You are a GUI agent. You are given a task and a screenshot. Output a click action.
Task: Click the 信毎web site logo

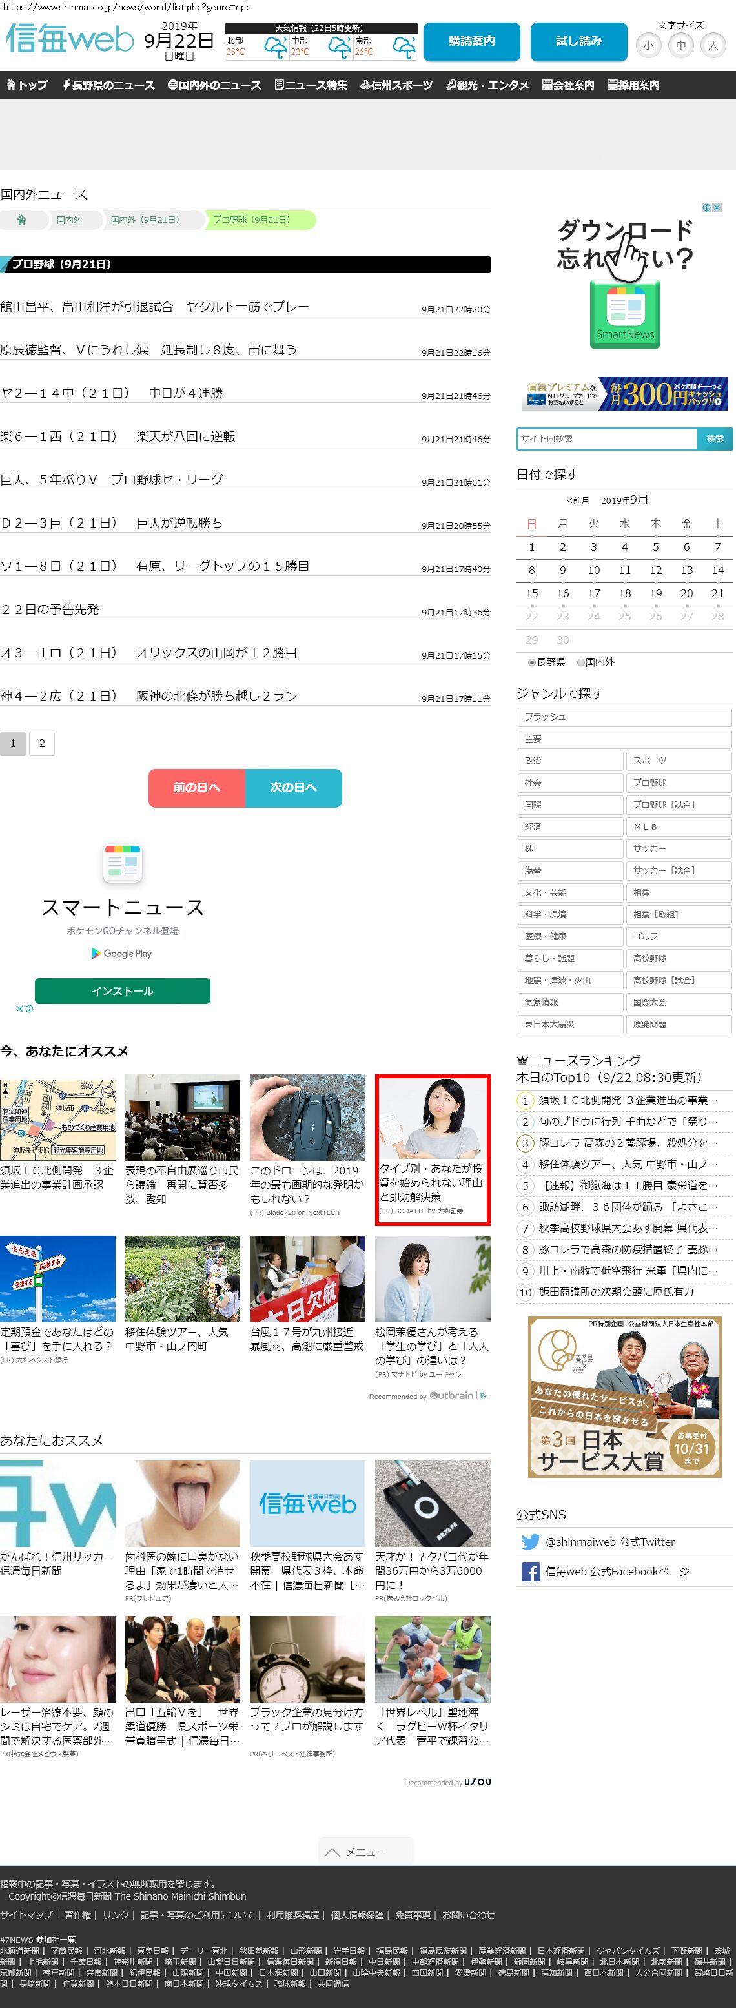pyautogui.click(x=70, y=38)
